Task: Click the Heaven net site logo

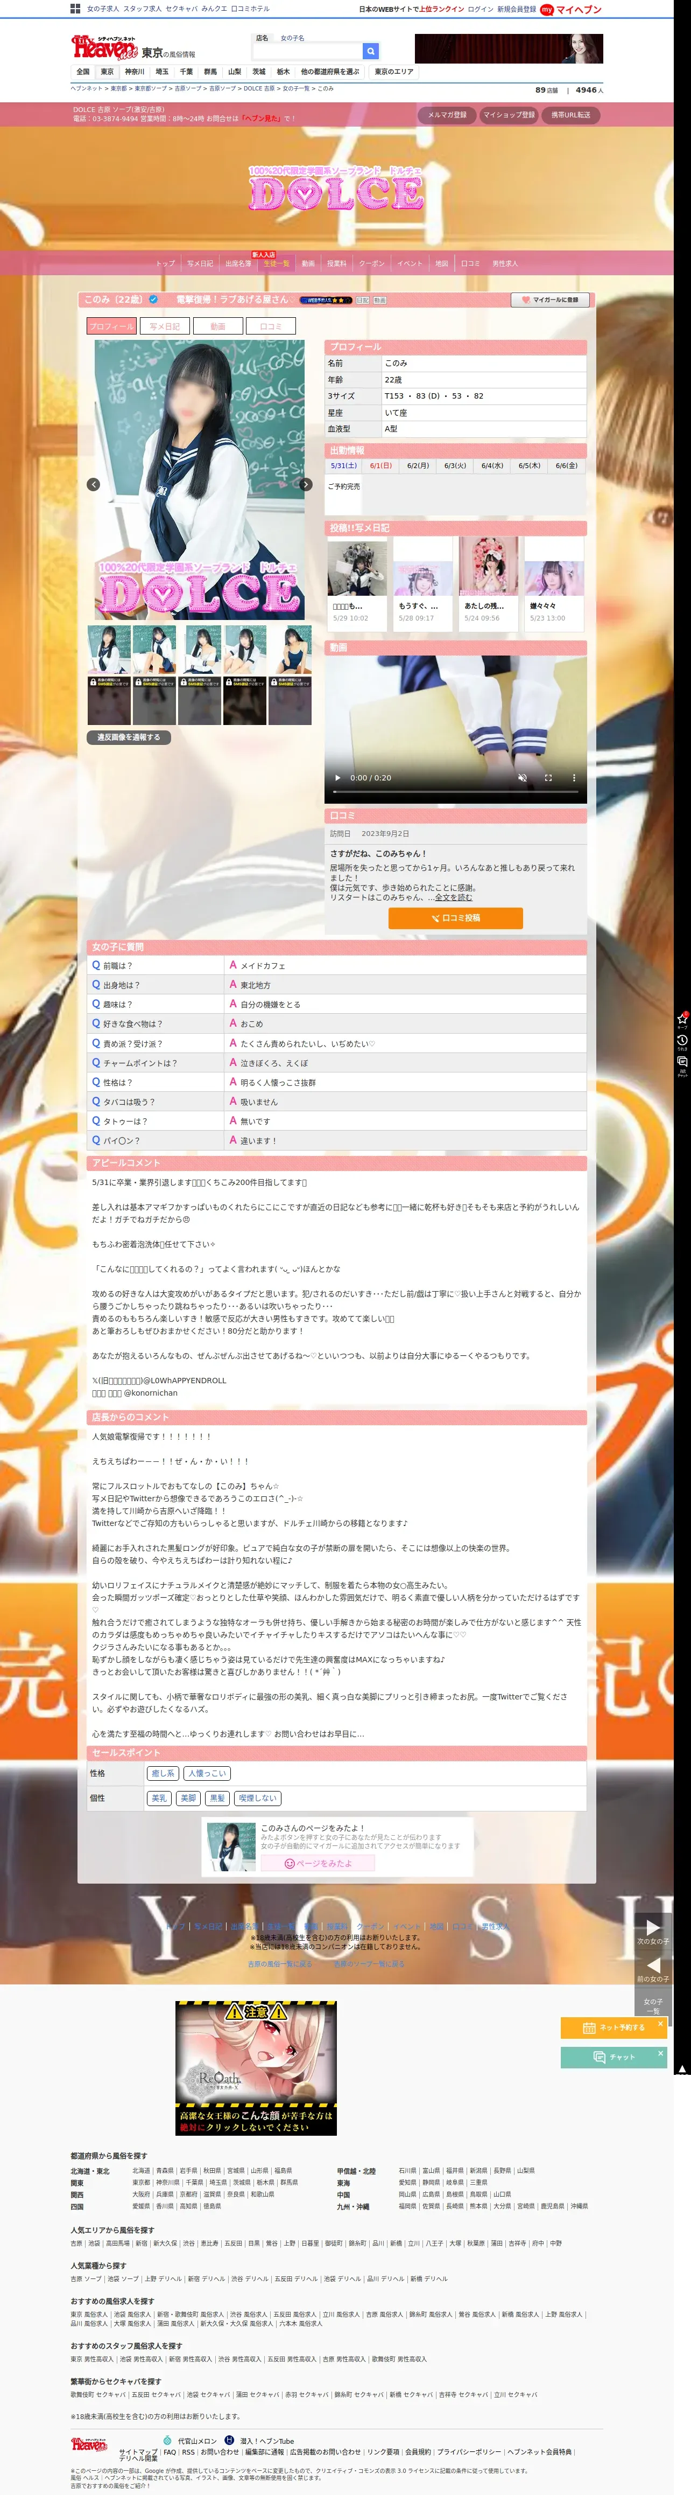Action: 104,46
